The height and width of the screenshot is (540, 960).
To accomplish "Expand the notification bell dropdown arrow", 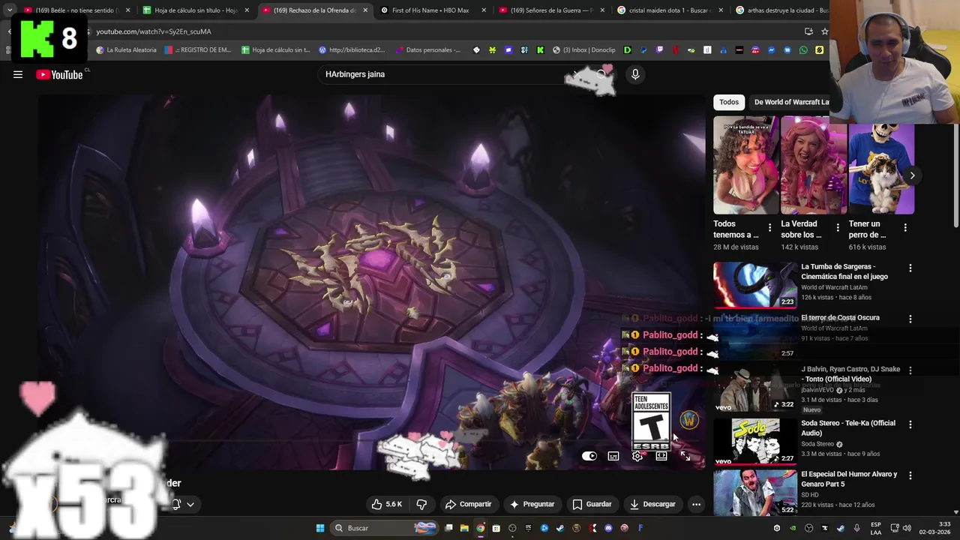I will pyautogui.click(x=190, y=504).
